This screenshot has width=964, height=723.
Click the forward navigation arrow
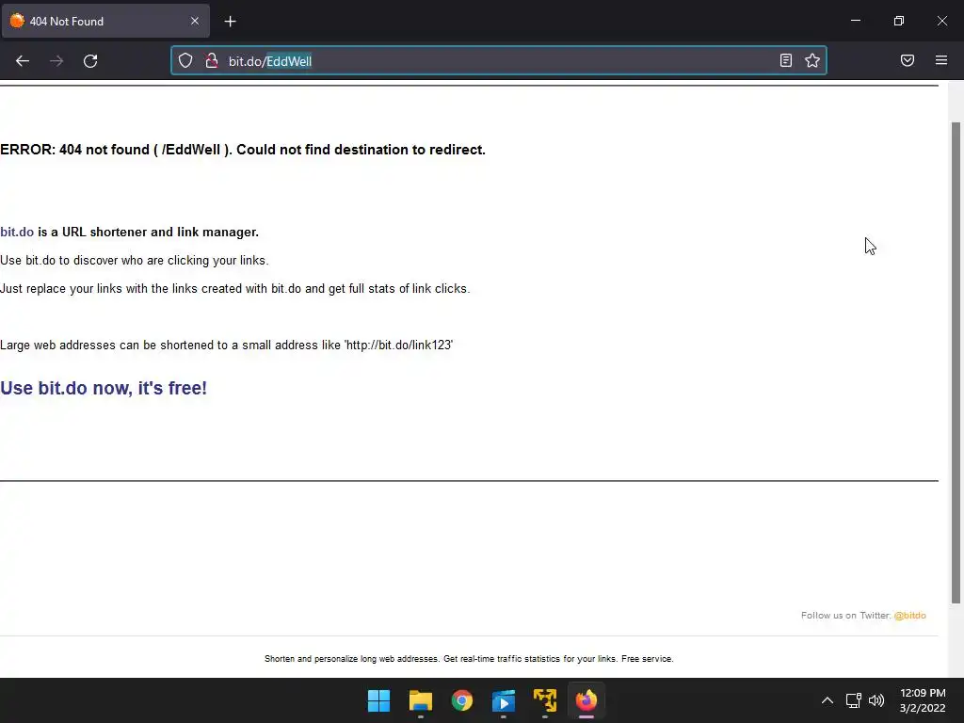point(56,61)
